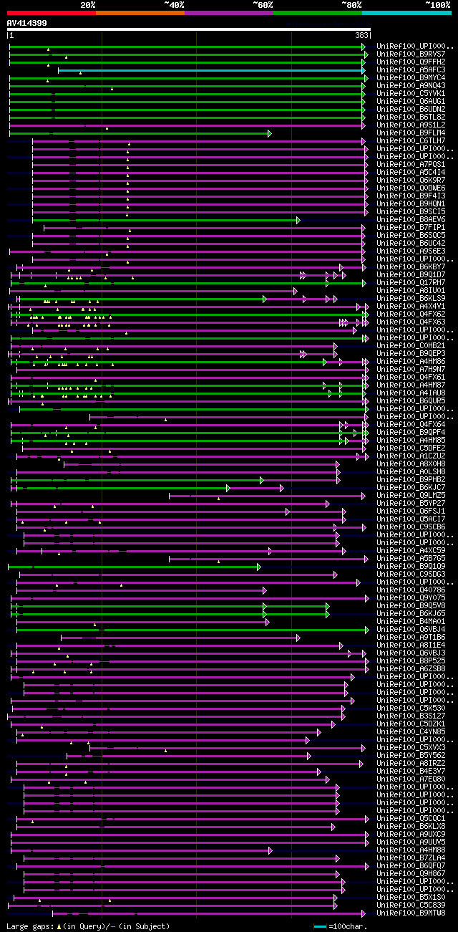Pick hit label UniRef100_Q6VBJ4
The image size is (458, 932).
click(x=411, y=629)
